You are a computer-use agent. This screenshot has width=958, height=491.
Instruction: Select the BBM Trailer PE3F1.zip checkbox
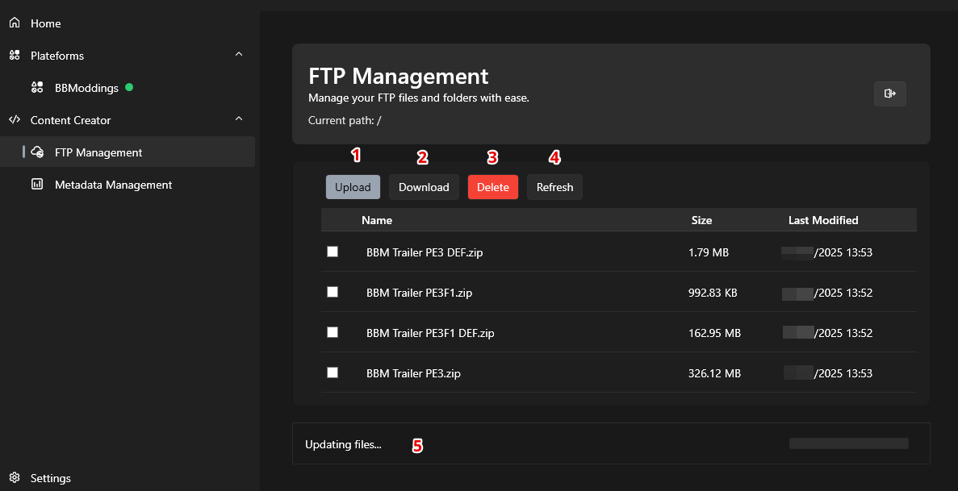333,292
